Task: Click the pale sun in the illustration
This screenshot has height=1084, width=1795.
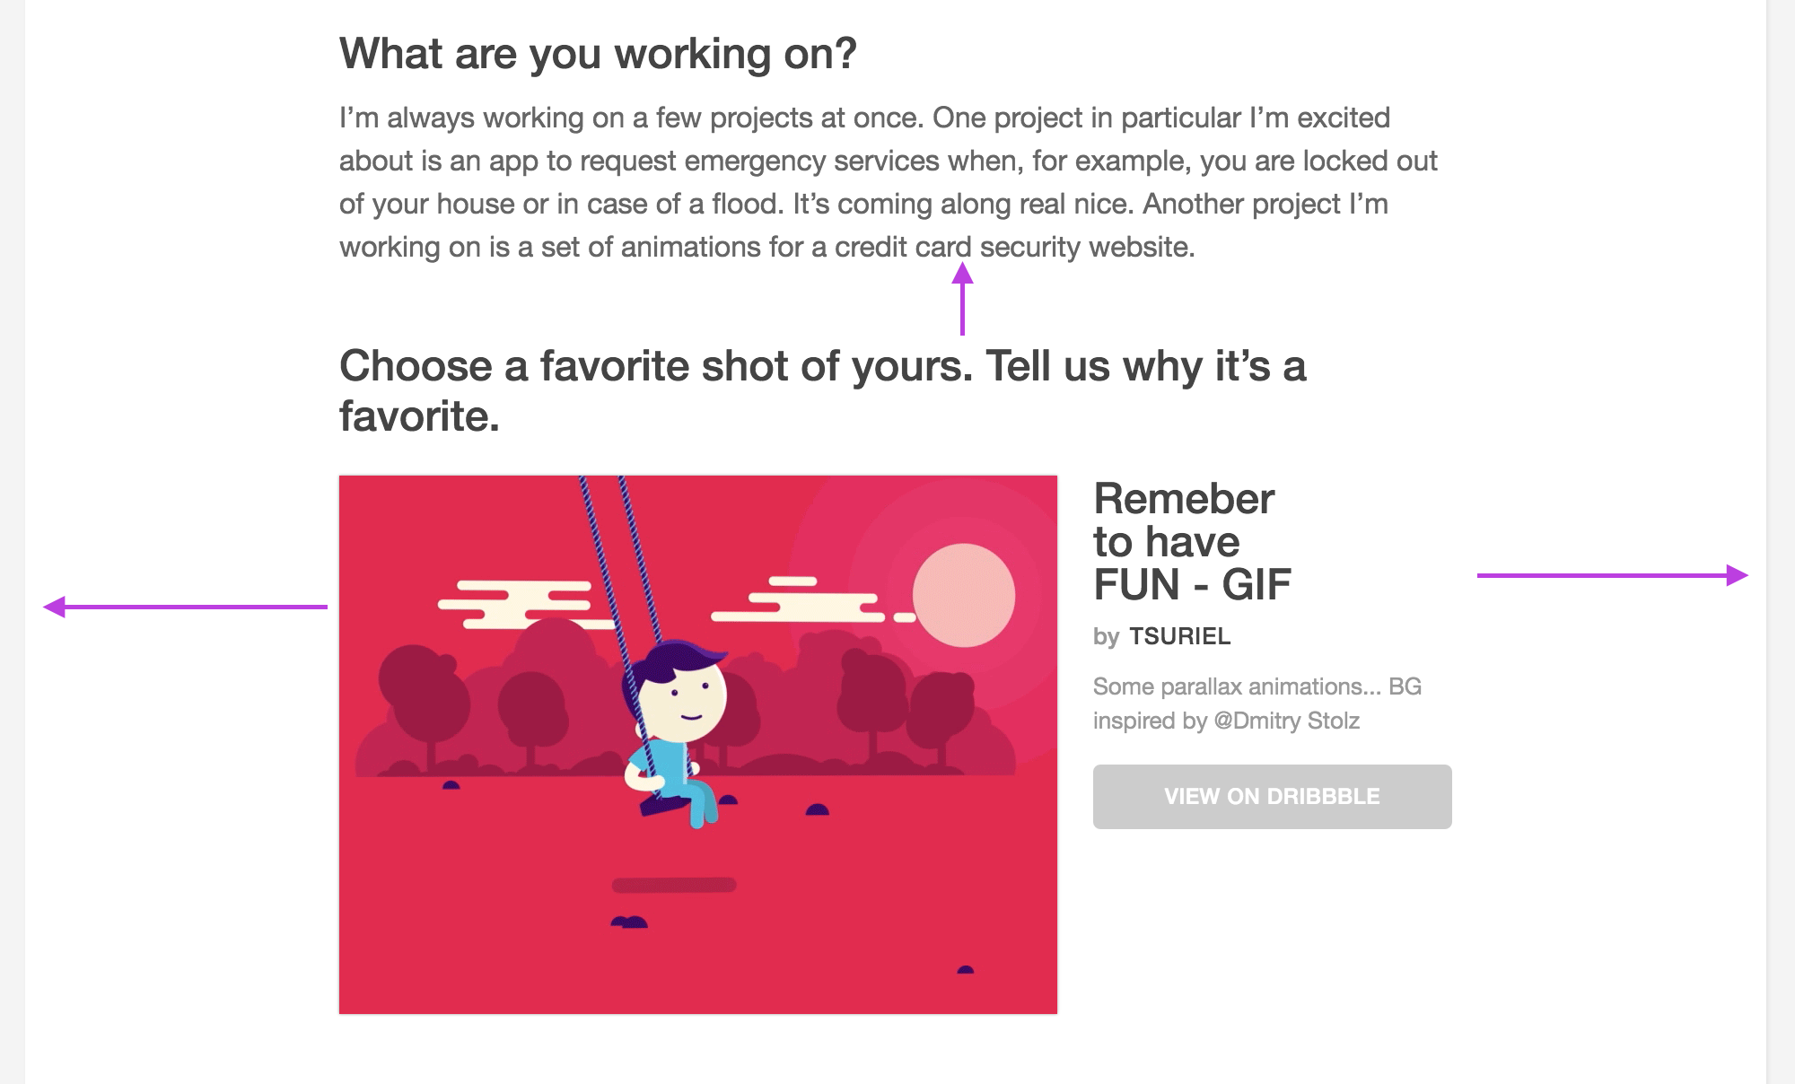Action: 964,595
